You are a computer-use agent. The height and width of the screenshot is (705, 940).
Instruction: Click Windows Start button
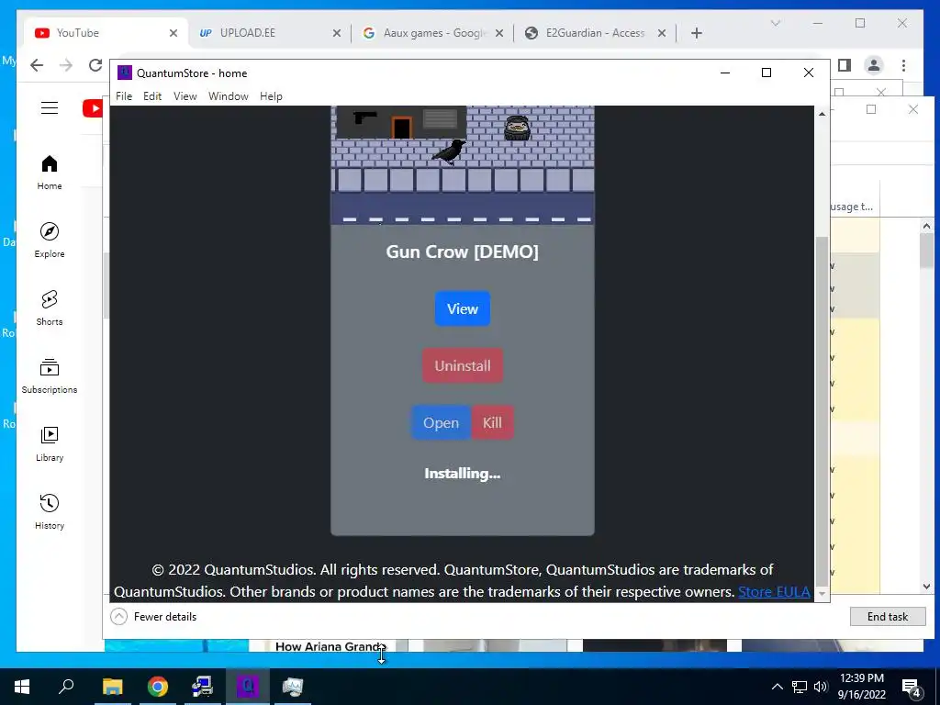(22, 687)
